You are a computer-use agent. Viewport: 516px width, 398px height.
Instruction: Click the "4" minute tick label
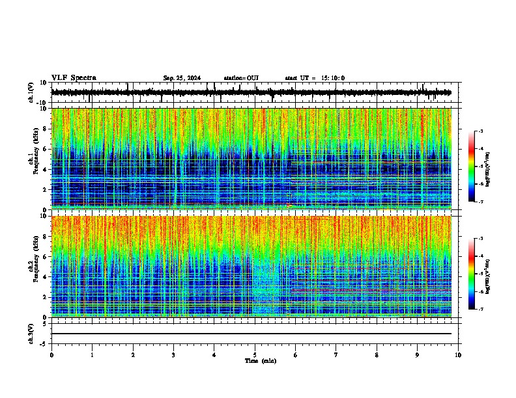[x=214, y=355]
